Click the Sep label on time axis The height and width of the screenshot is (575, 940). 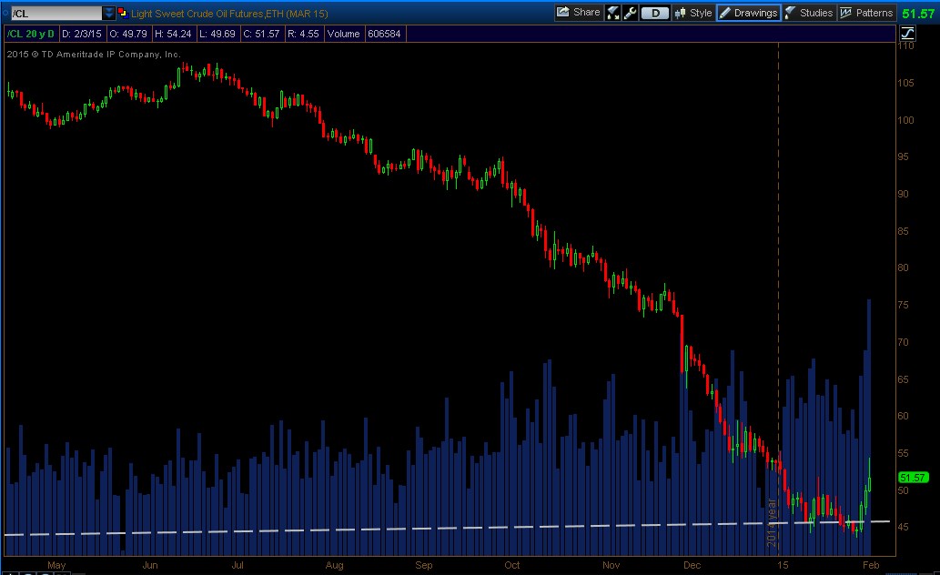(x=424, y=565)
